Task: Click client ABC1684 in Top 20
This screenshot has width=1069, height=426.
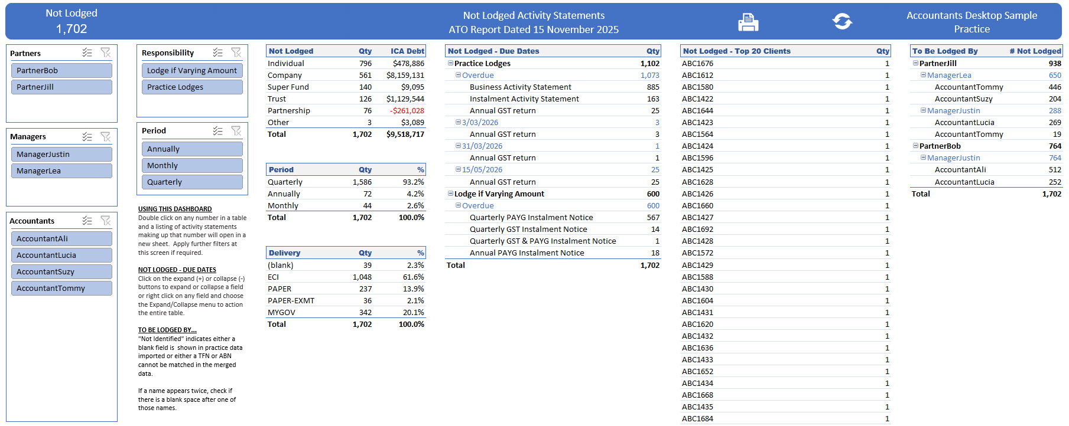Action: 697,418
